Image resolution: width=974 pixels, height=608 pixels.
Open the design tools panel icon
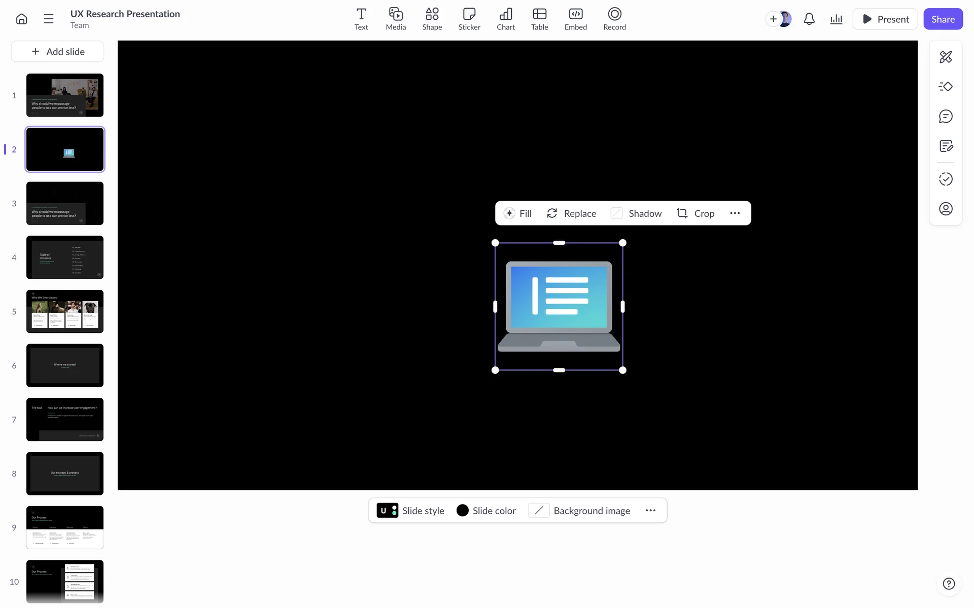coord(946,57)
